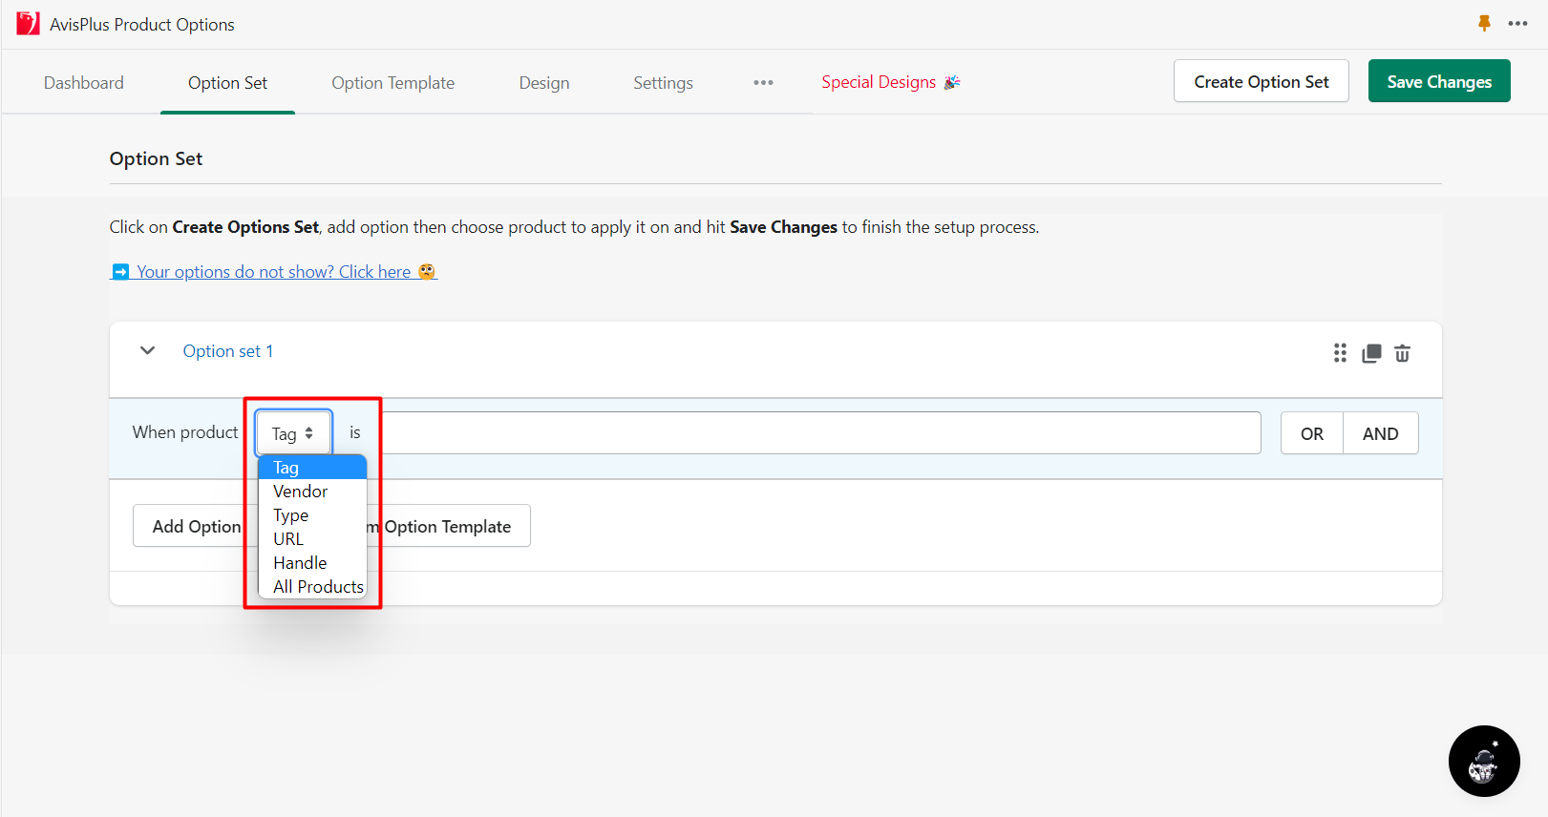Open the more tabs ellipsis menu
The height and width of the screenshot is (817, 1548).
click(763, 83)
